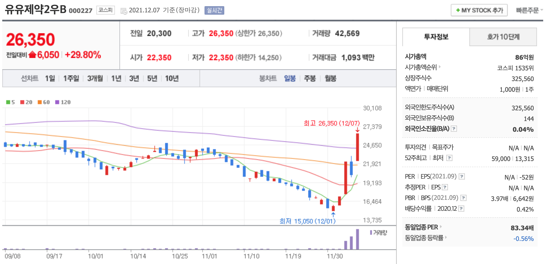Click the 유유제약2우B stock name heading
Image resolution: width=546 pixels, height=264 pixels.
pyautogui.click(x=35, y=10)
